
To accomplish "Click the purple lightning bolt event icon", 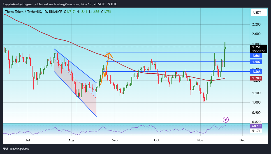I will (x=226, y=119).
